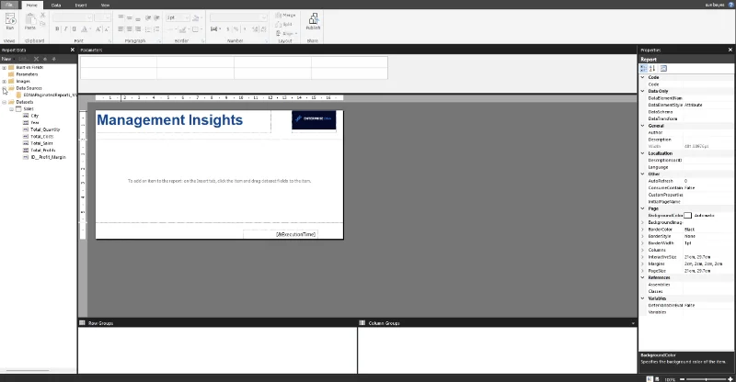Collapse the Data Sources folder
Image resolution: width=736 pixels, height=382 pixels.
click(5, 88)
